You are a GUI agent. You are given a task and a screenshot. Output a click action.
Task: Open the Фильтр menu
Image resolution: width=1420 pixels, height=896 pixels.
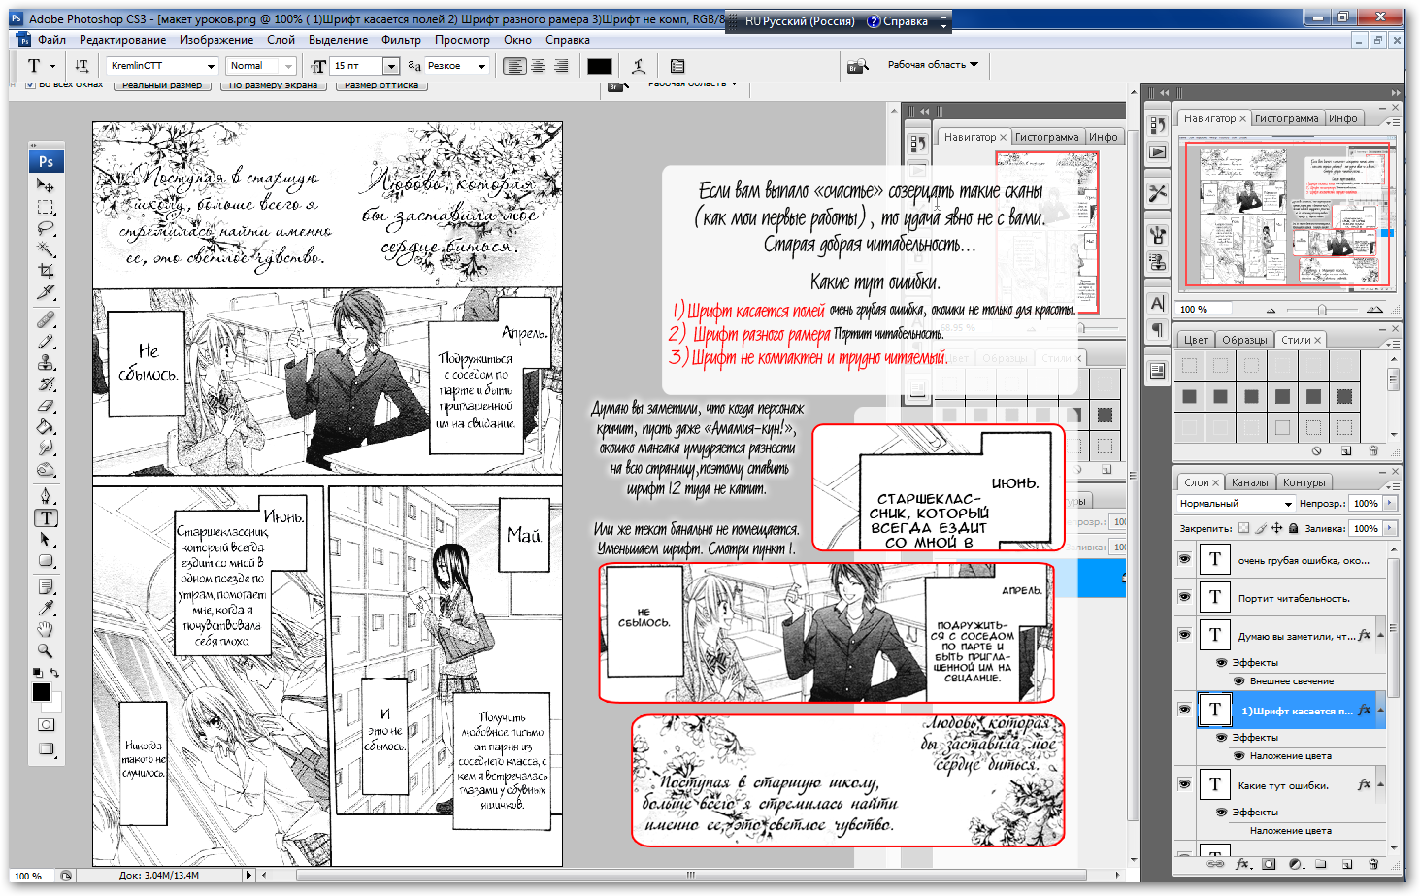click(401, 40)
